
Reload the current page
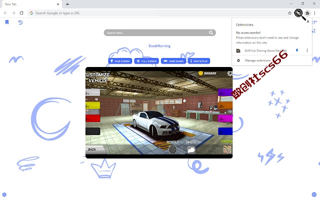pos(21,13)
